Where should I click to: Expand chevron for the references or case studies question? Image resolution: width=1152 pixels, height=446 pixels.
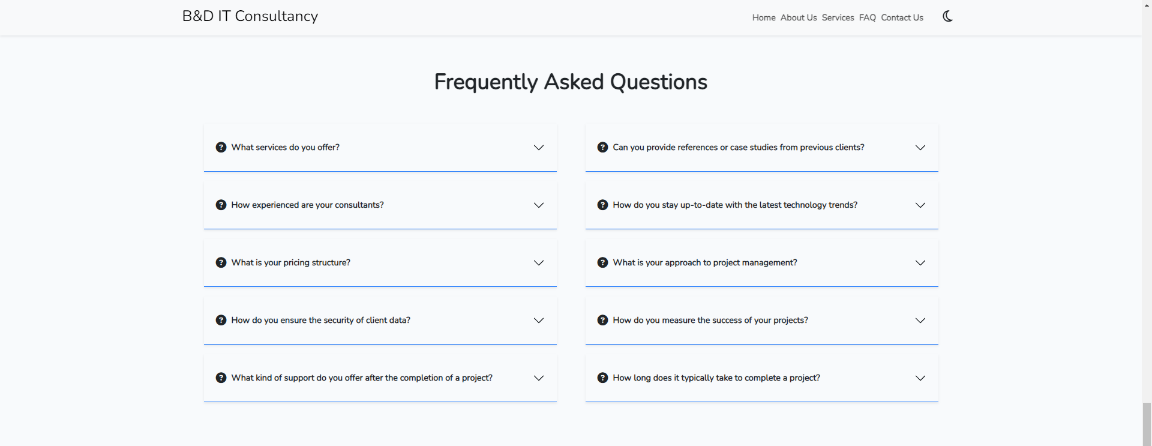point(920,148)
